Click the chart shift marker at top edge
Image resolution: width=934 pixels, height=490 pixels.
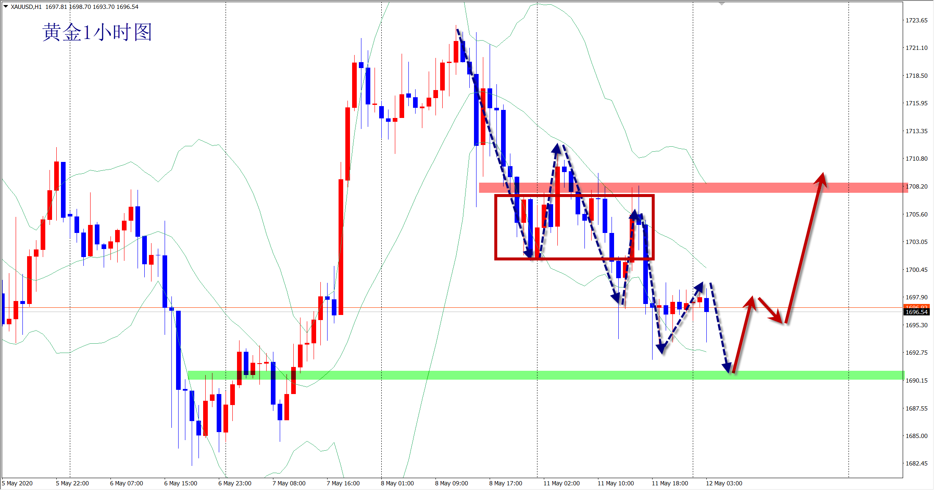[x=722, y=3]
